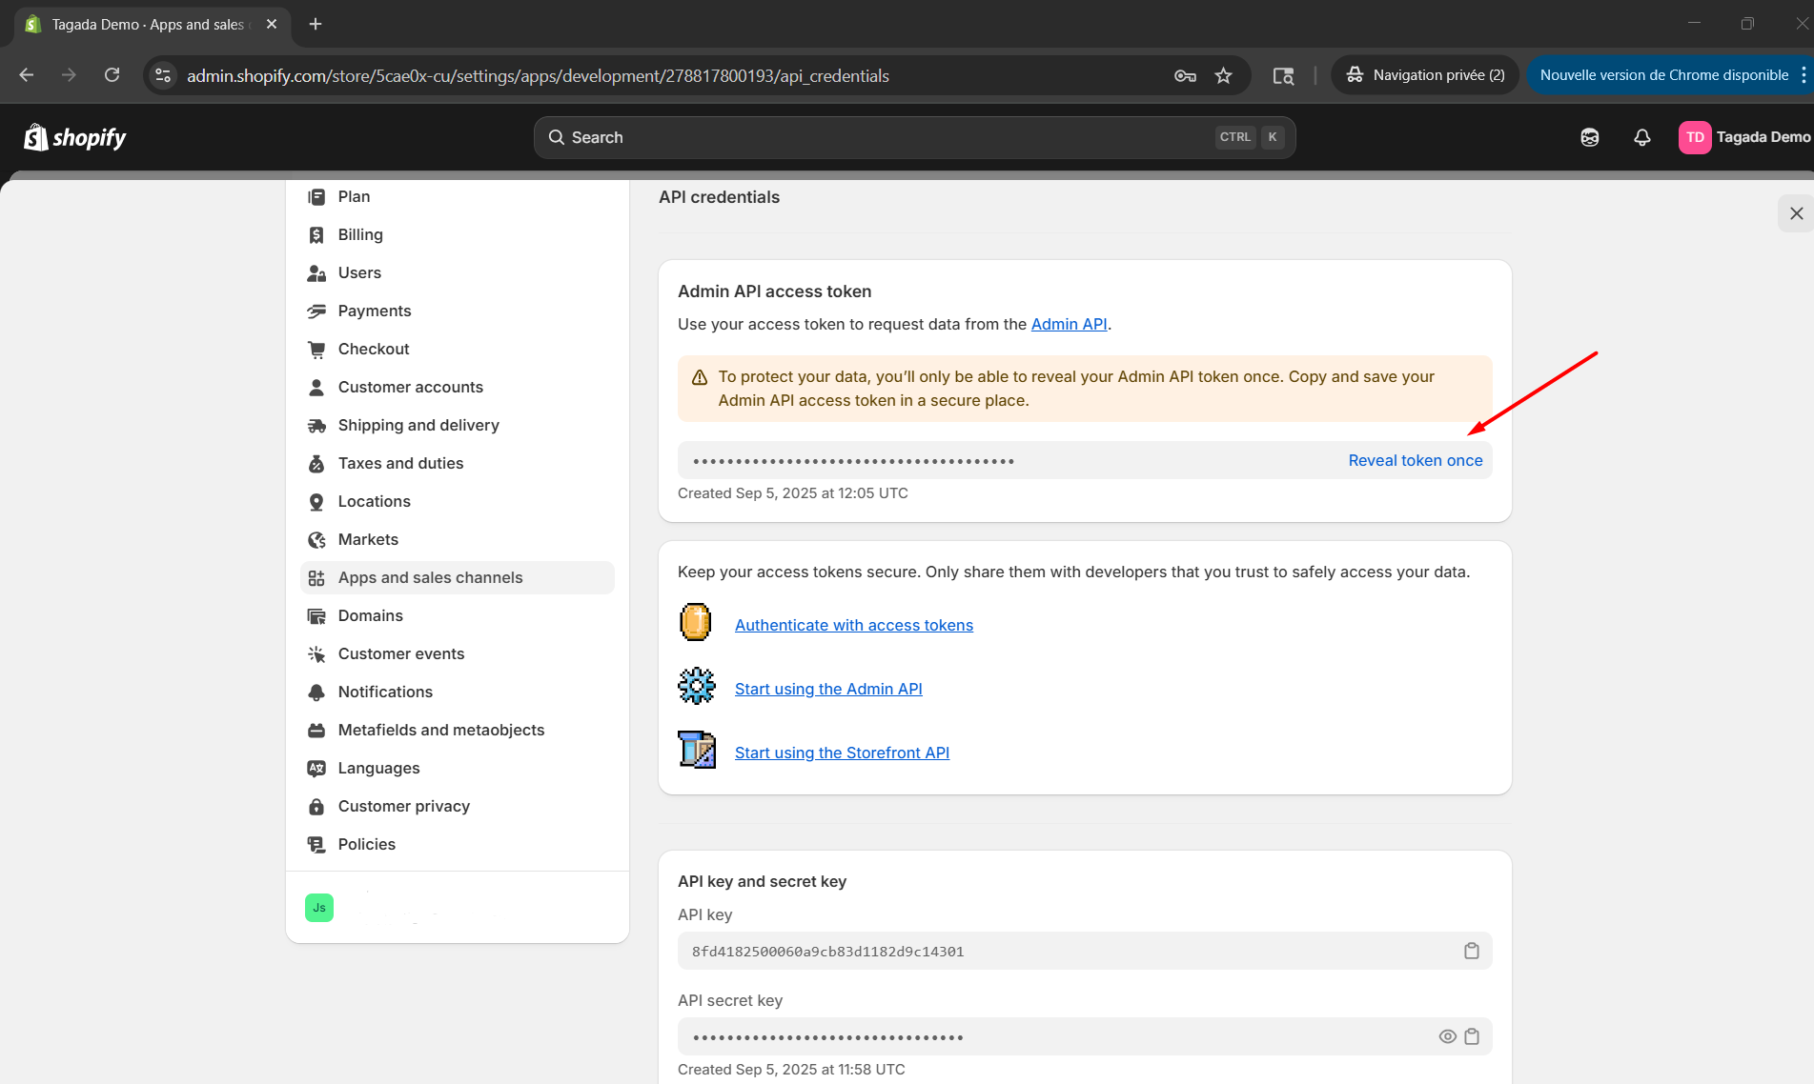Open site information icon
1814x1084 pixels.
(x=163, y=75)
